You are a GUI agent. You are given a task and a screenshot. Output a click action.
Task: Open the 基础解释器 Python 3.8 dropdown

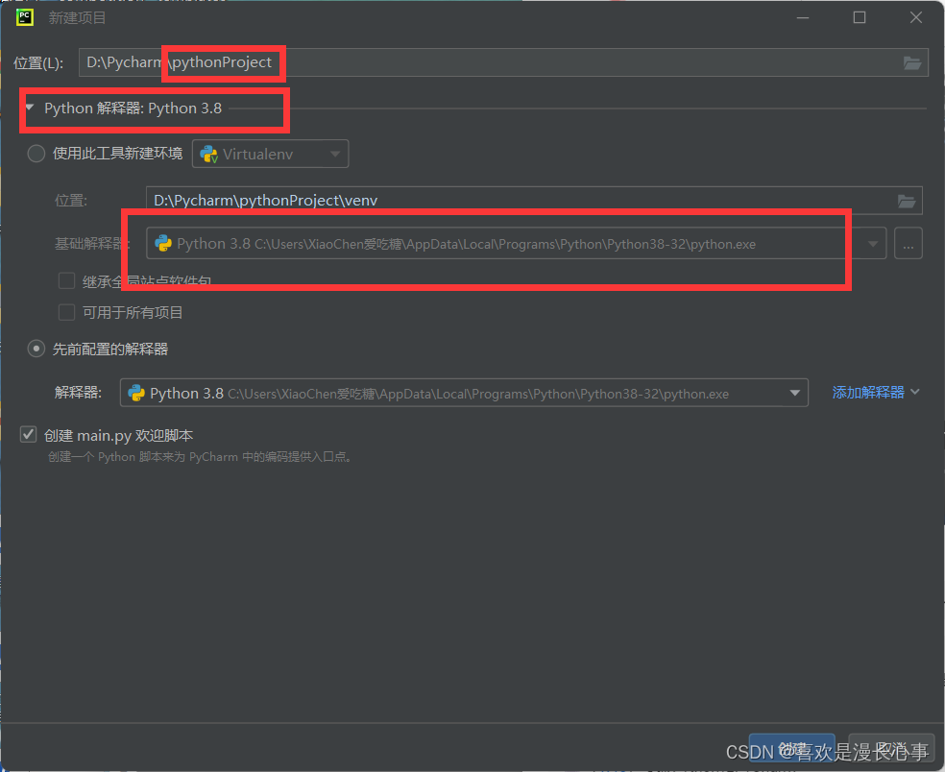[x=516, y=244]
